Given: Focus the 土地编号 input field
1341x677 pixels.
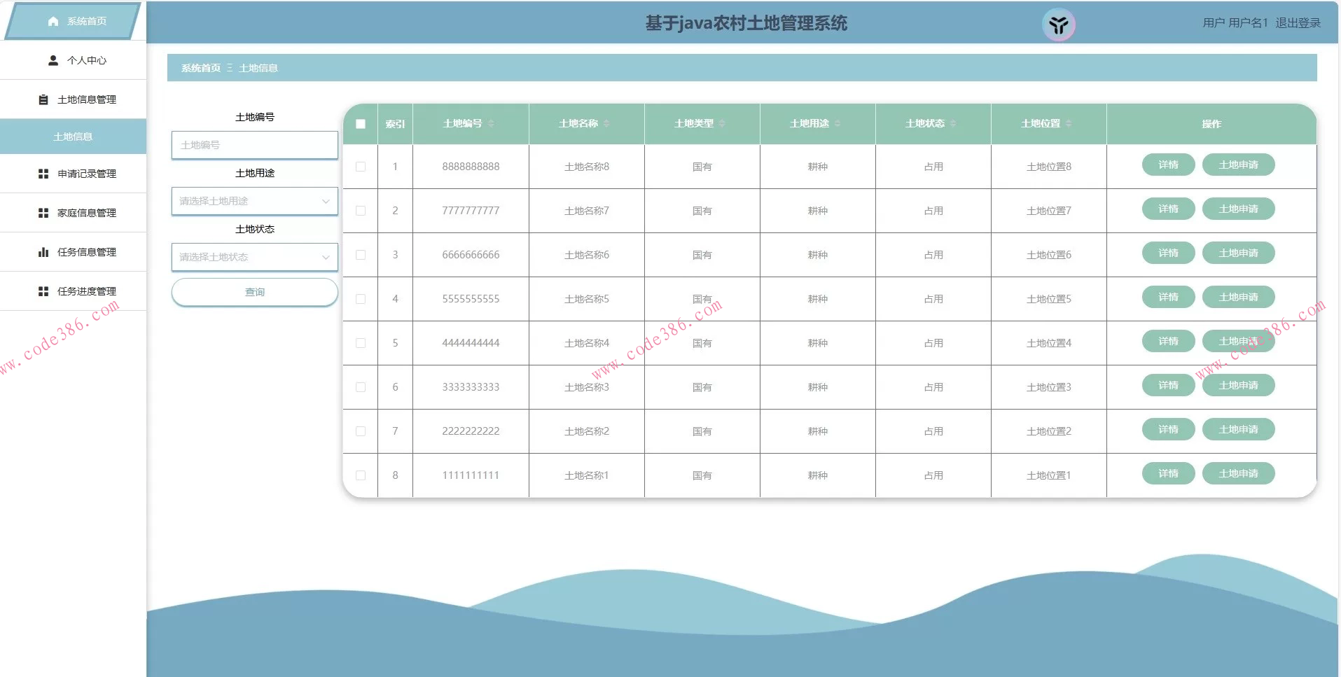Looking at the screenshot, I should point(255,145).
